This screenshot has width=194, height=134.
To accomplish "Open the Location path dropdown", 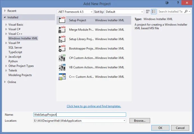I will (124, 121).
